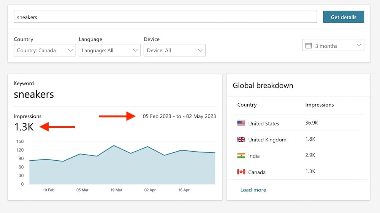Image resolution: width=380 pixels, height=213 pixels.
Task: Click the United Kingdom flag icon
Action: (241, 139)
